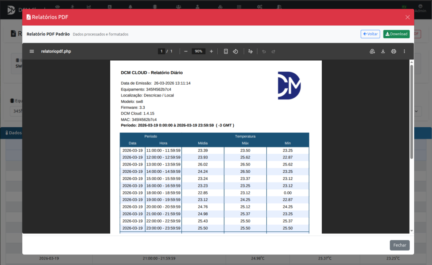Click the page number input field
Screen dimensions: 432x265
pos(161,51)
